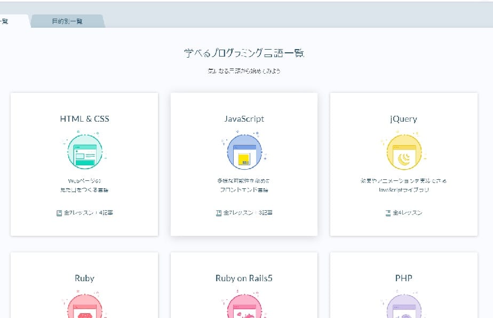Click the subtitle under the page heading
Viewport: 493px width, 318px height.
coord(244,71)
